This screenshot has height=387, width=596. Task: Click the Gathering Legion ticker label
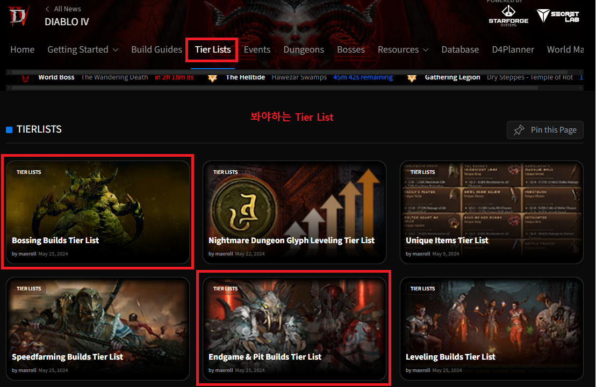[x=453, y=77]
